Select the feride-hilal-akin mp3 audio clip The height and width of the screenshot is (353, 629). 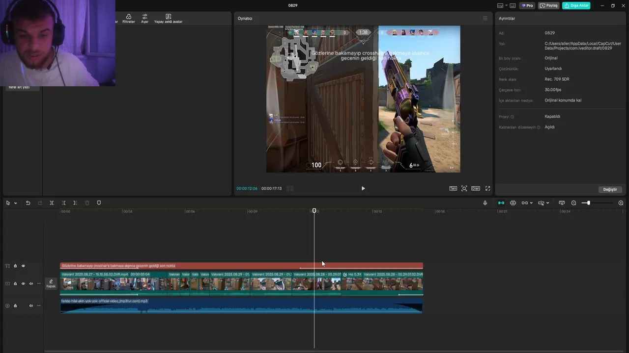241,305
